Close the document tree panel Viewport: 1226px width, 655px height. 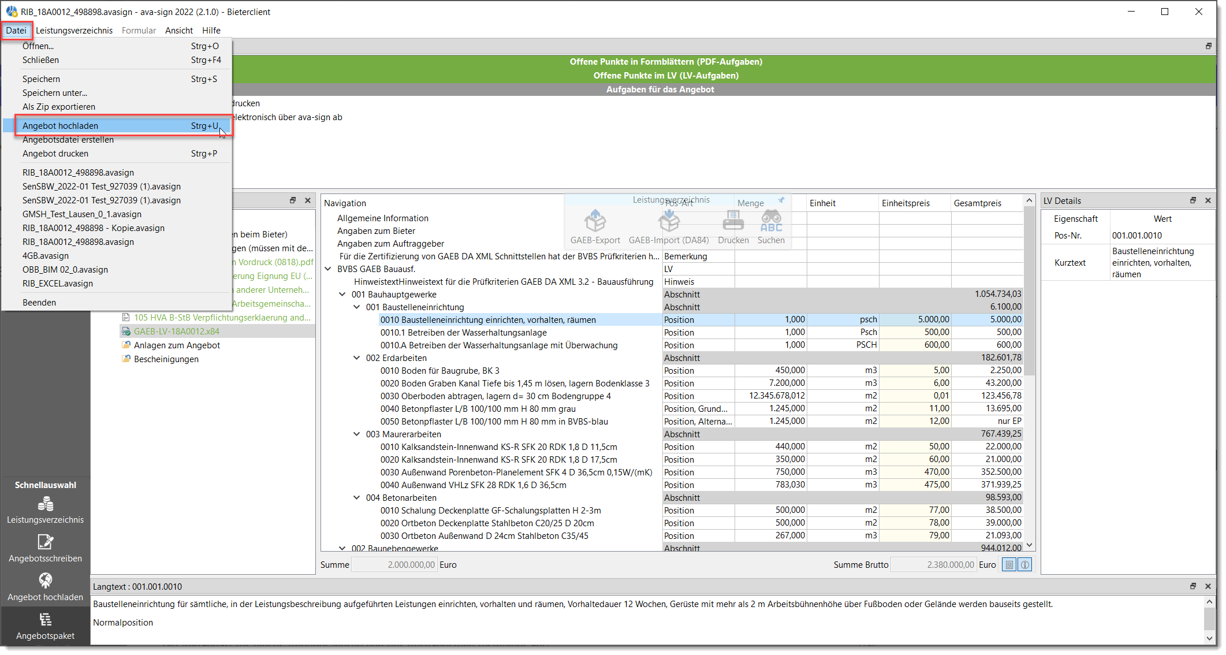308,200
